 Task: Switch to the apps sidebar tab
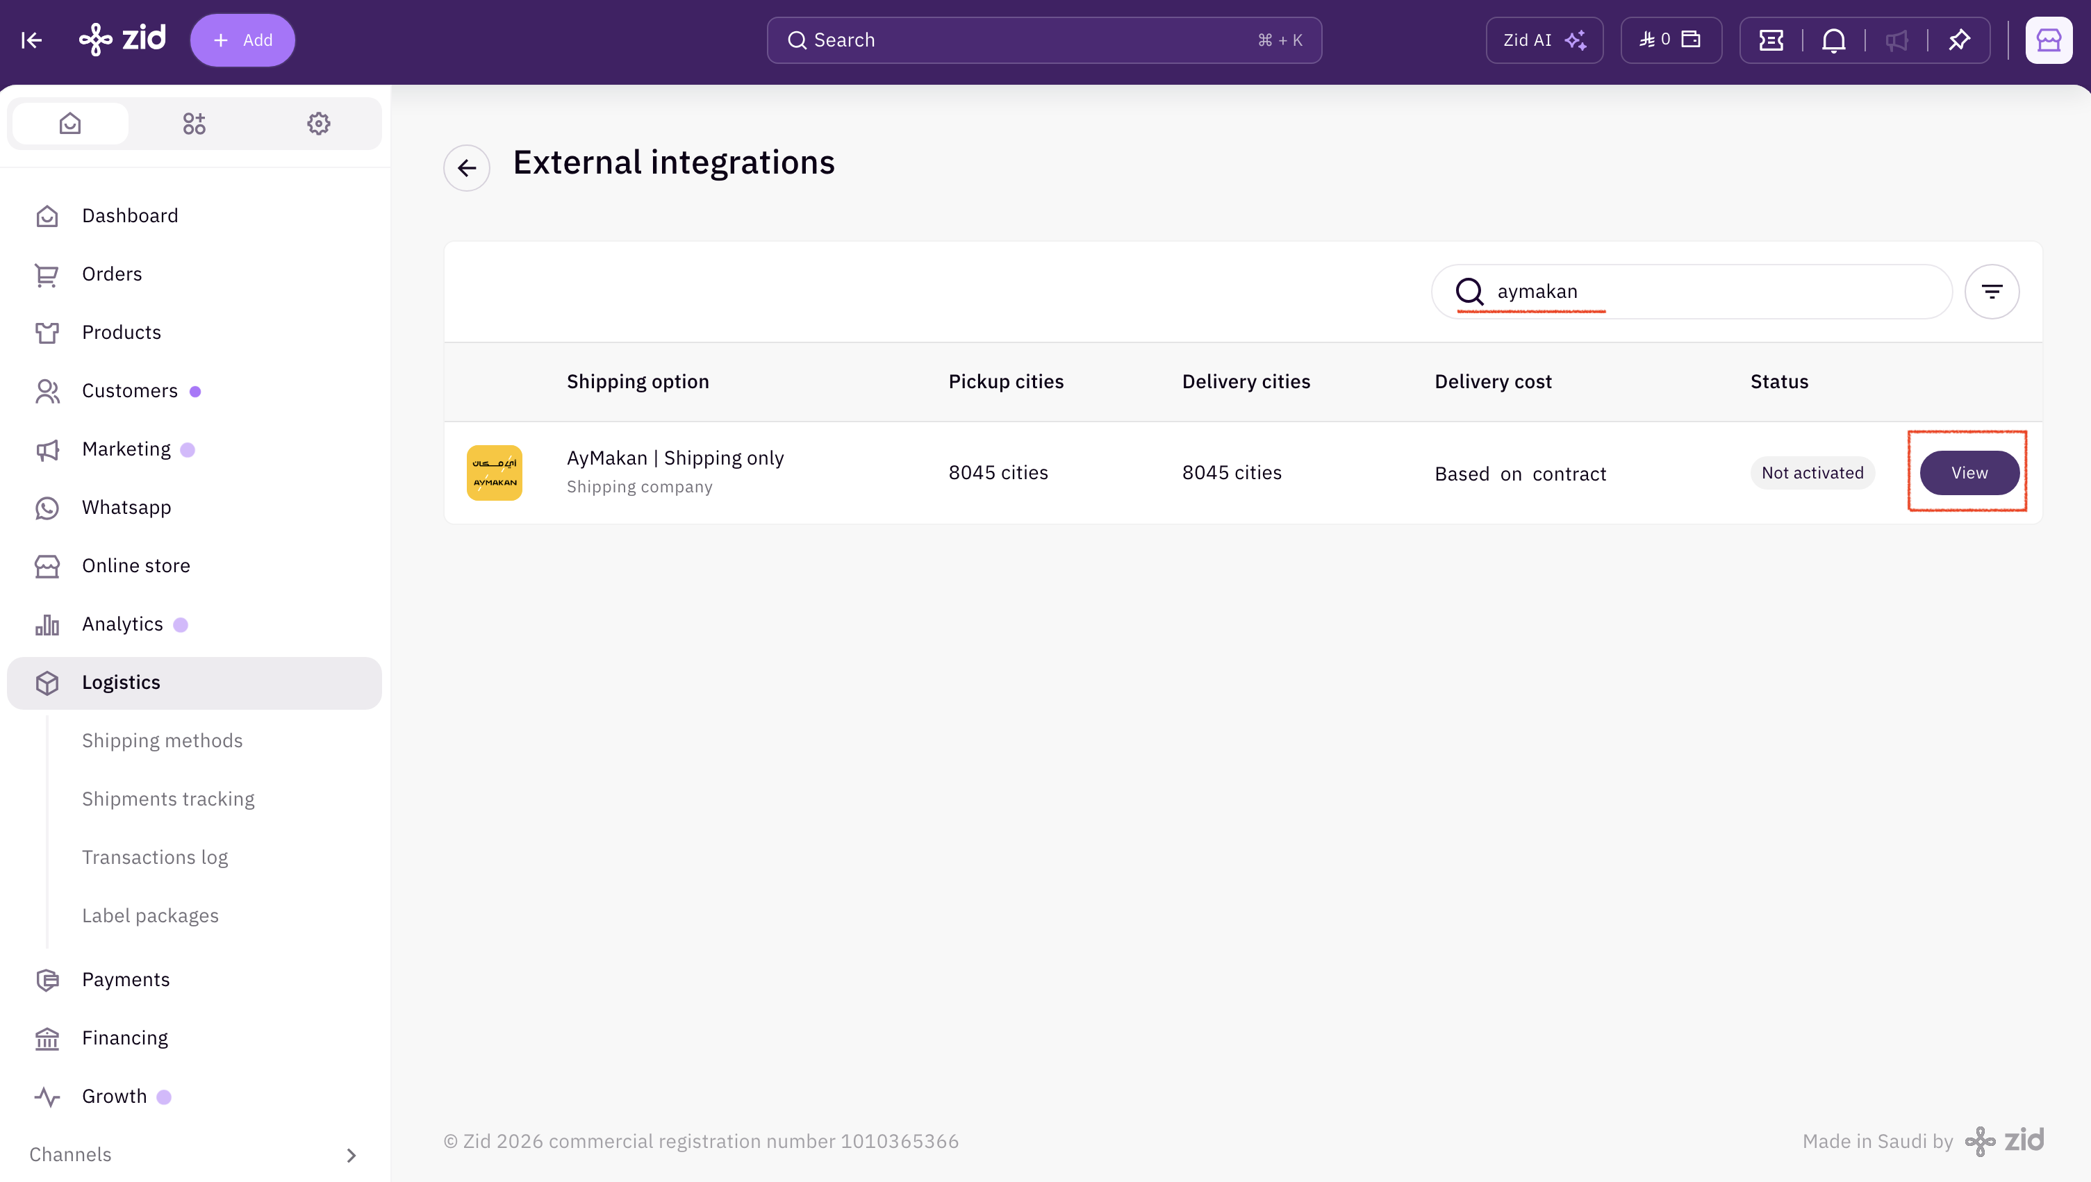194,124
